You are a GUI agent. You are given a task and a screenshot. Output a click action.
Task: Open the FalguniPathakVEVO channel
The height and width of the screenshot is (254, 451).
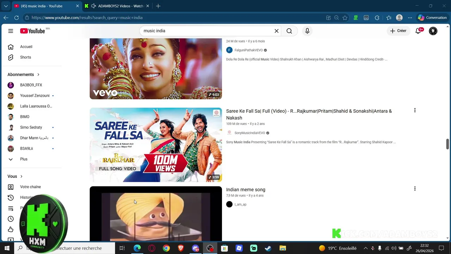(x=248, y=50)
